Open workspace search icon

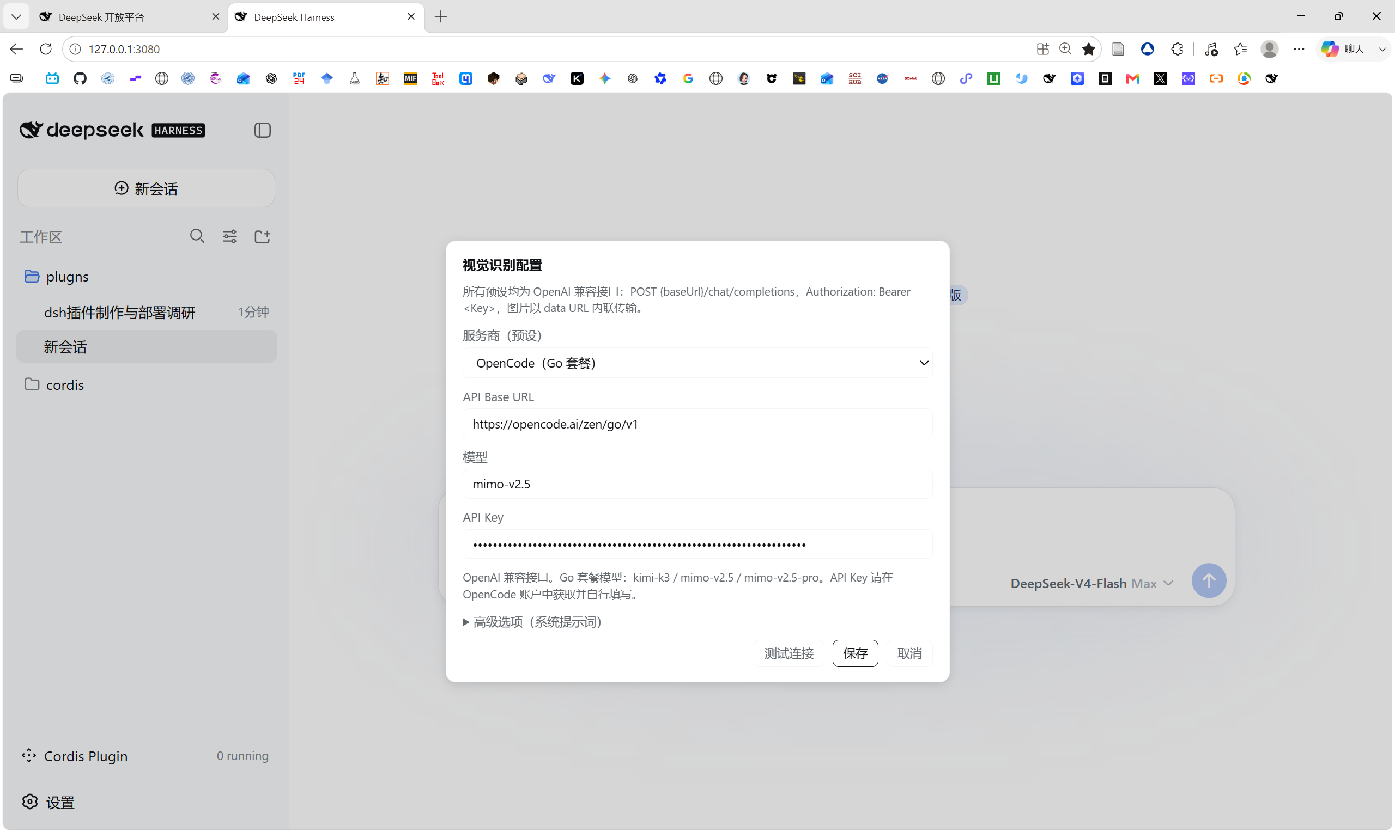tap(197, 236)
